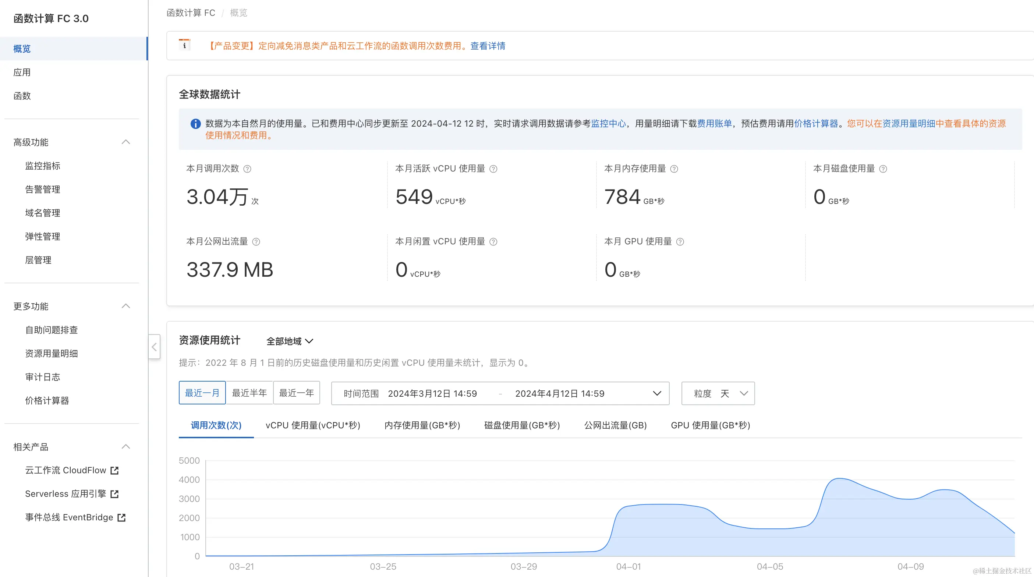Open 自助问题排查 in the sidebar
Image resolution: width=1034 pixels, height=577 pixels.
point(52,330)
